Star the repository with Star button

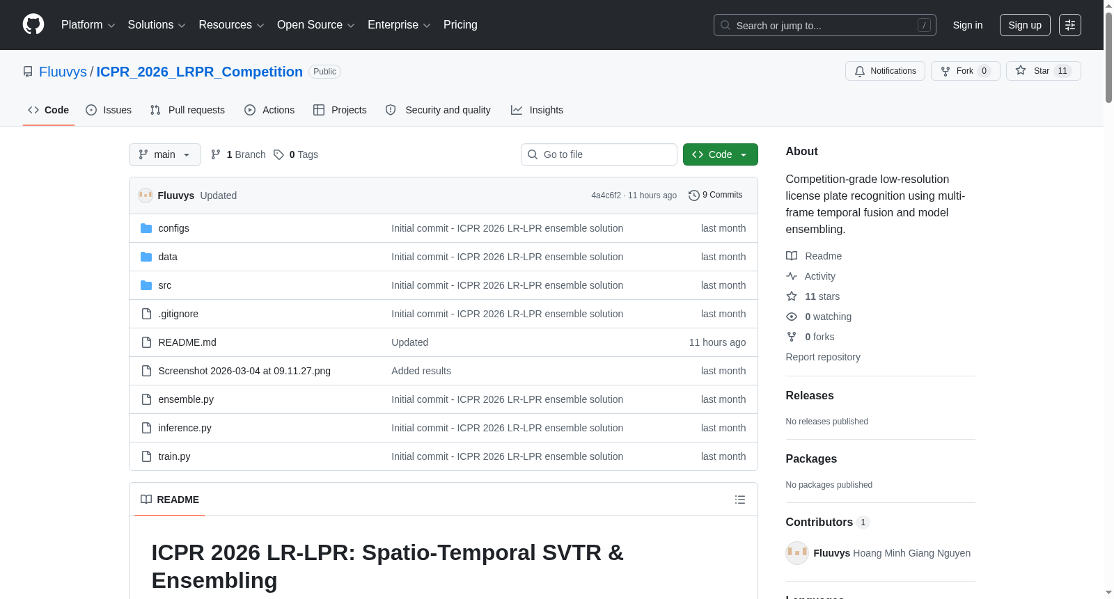coord(1043,71)
